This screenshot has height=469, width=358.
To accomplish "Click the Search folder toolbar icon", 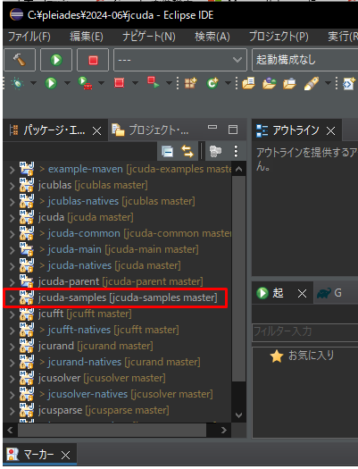I will pos(289,83).
